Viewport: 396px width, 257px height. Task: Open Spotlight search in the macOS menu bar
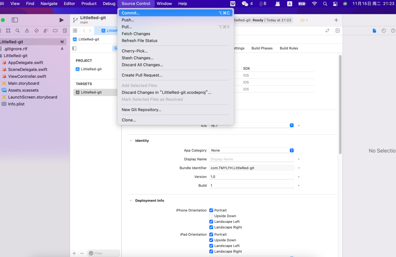click(x=325, y=4)
